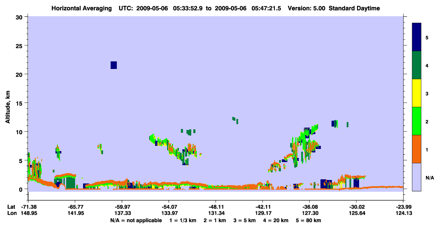Screen dimensions: 448x230
Task: Click the legend text '1 = 1/3 km'
Action: pyautogui.click(x=182, y=220)
